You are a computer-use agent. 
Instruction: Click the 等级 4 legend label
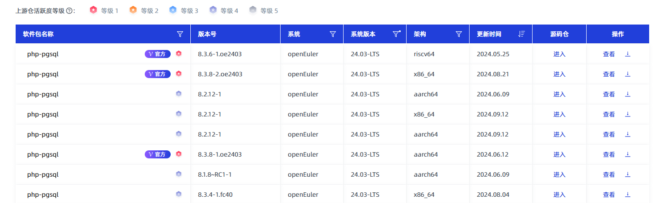click(x=229, y=11)
